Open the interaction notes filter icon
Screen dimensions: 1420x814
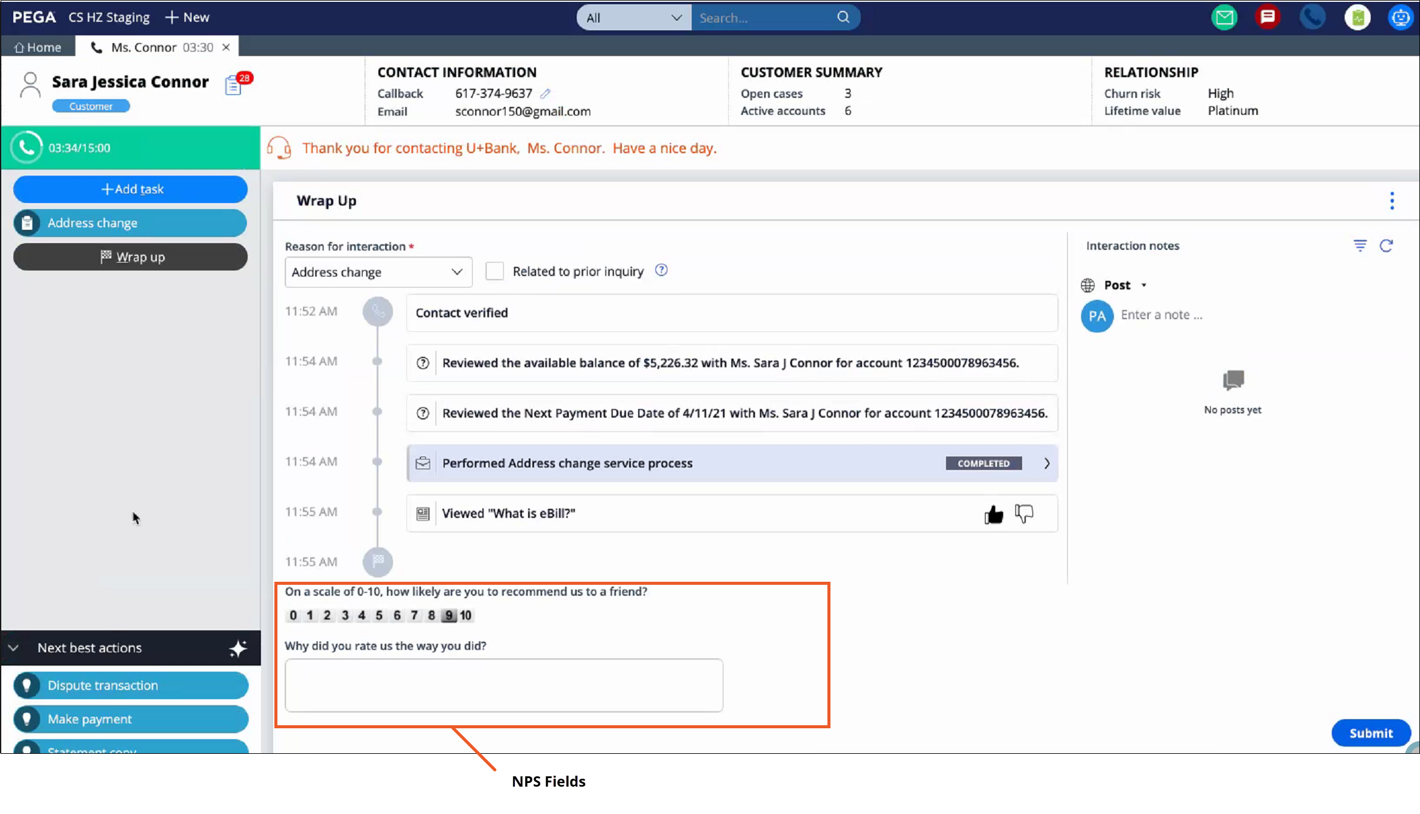tap(1360, 246)
